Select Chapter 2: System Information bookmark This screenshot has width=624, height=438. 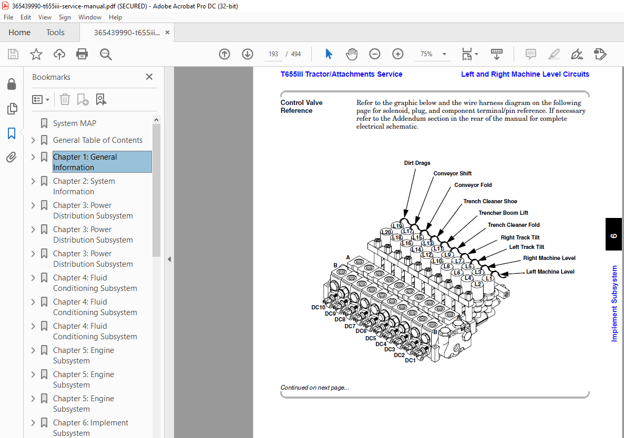[x=84, y=186]
